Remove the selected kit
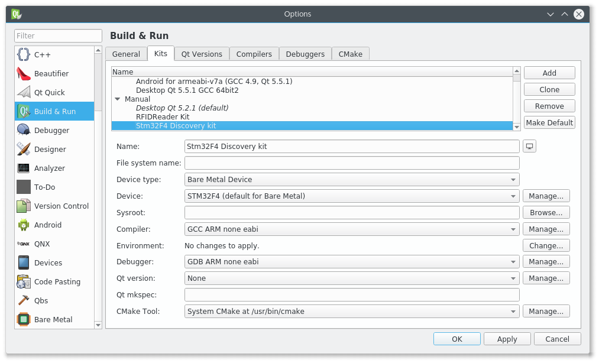 [x=549, y=106]
